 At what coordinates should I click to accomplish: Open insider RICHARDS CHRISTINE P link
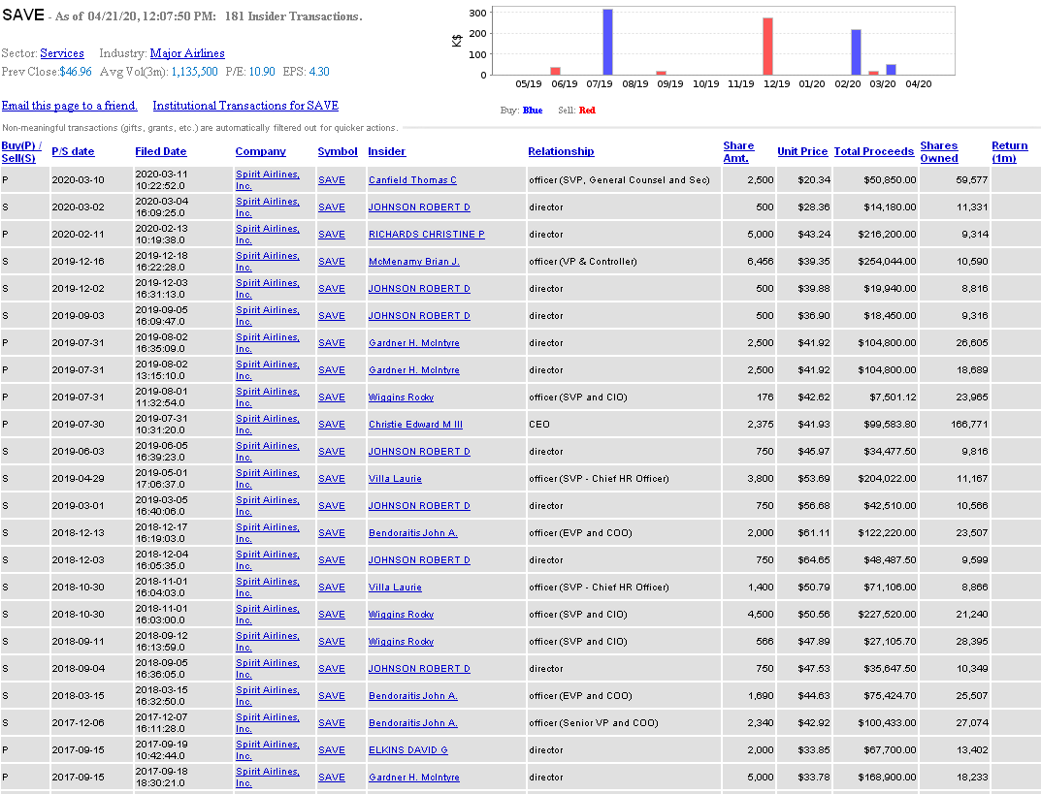tap(426, 235)
